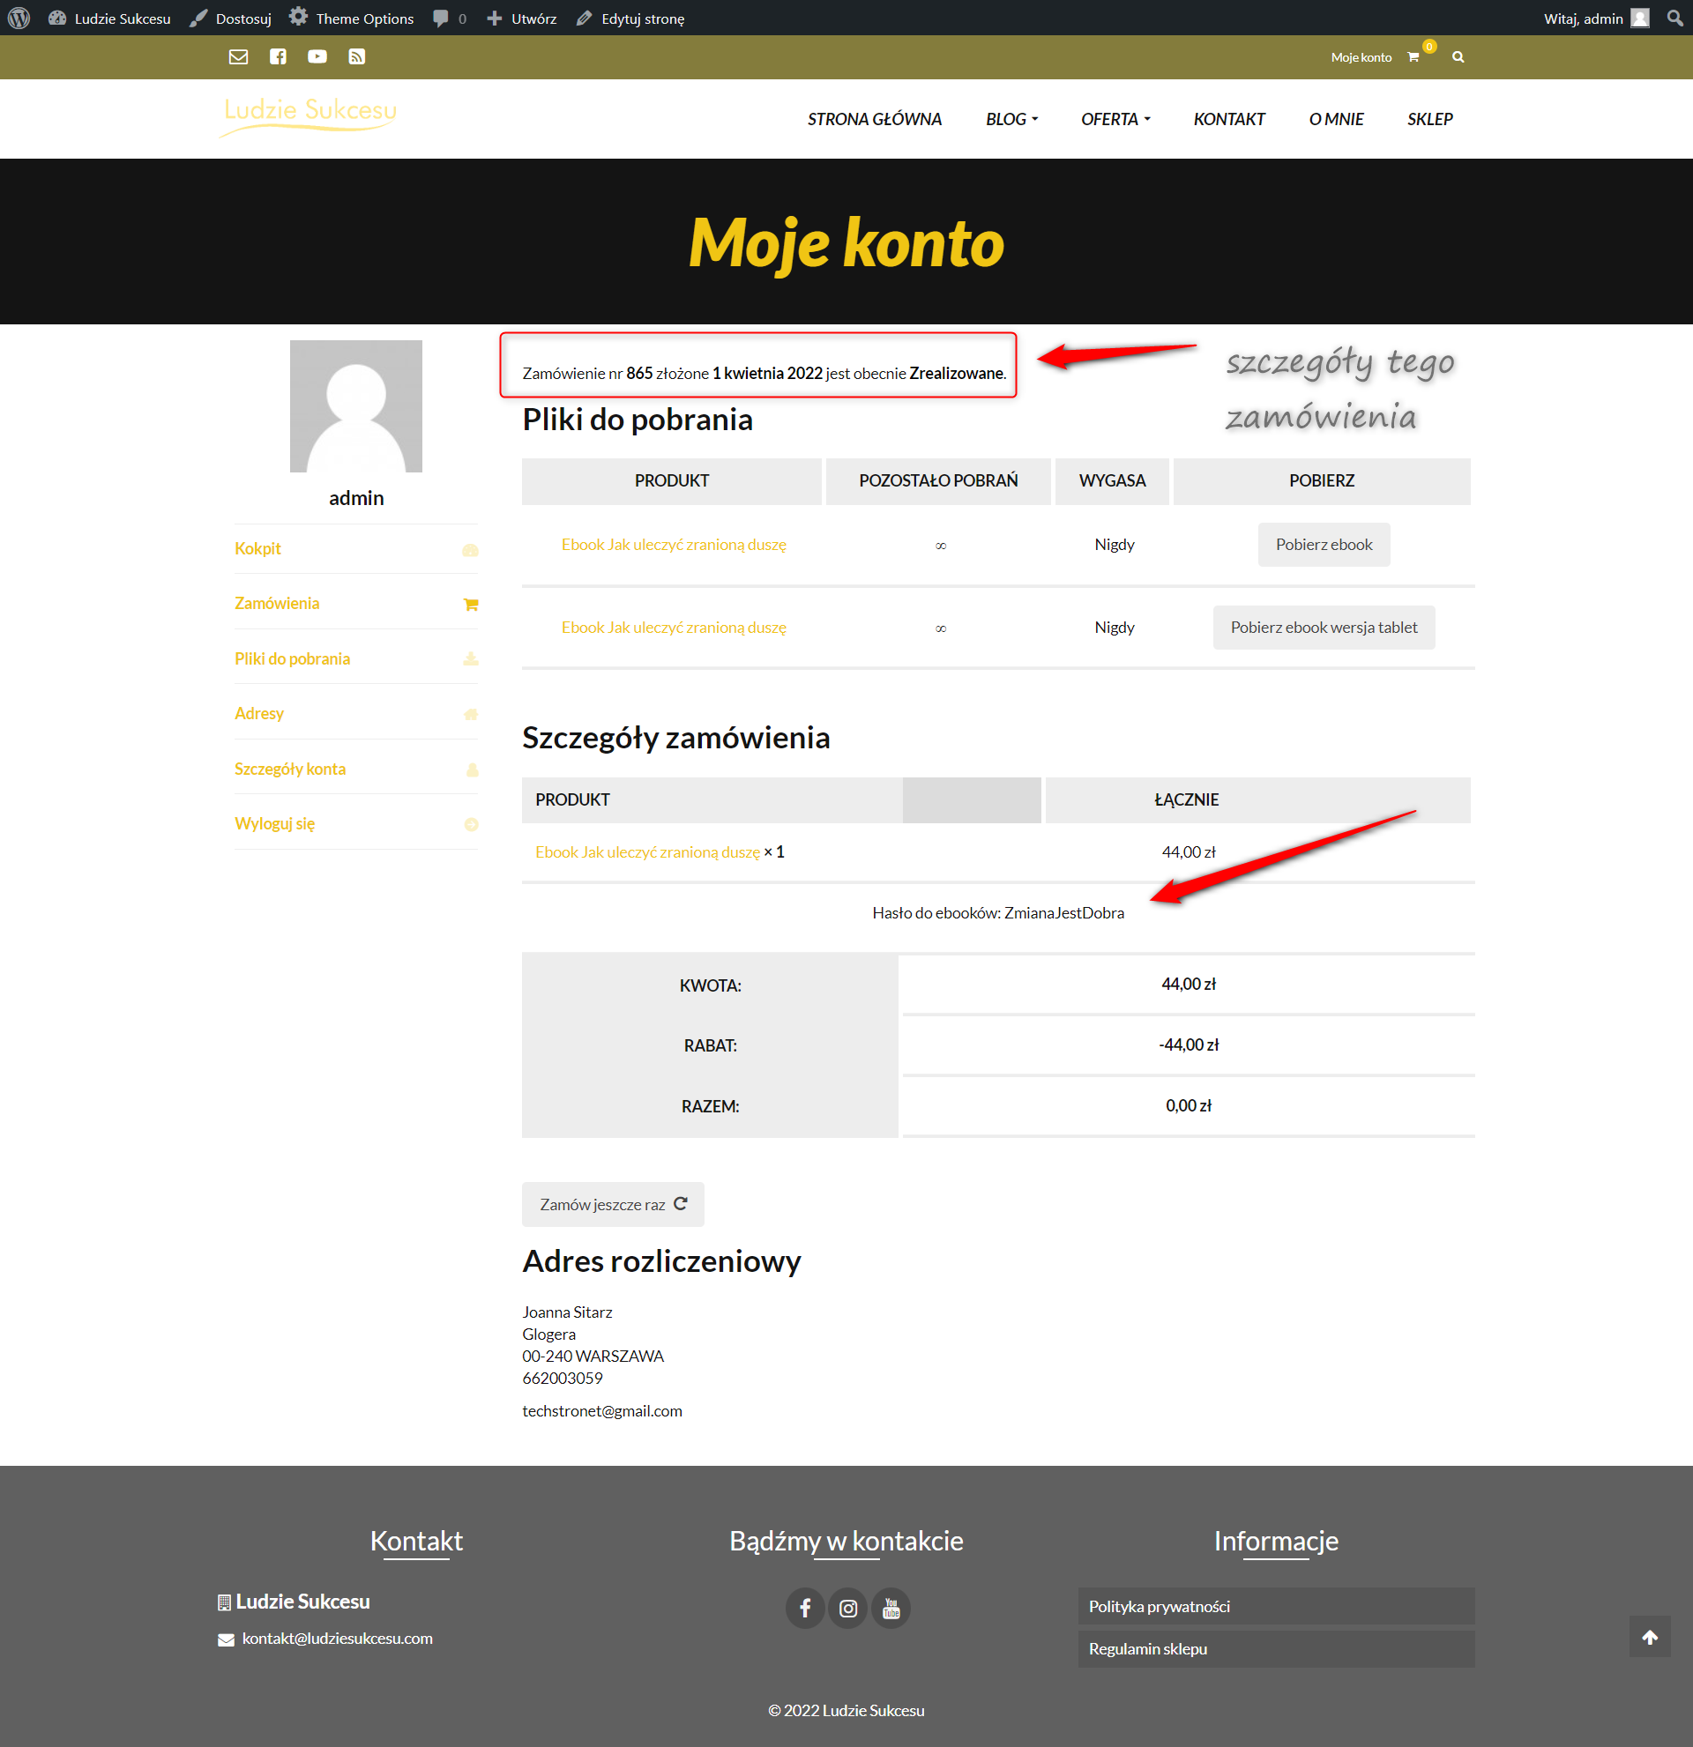
Task: Click the scroll-to-top arrow button
Action: point(1650,1637)
